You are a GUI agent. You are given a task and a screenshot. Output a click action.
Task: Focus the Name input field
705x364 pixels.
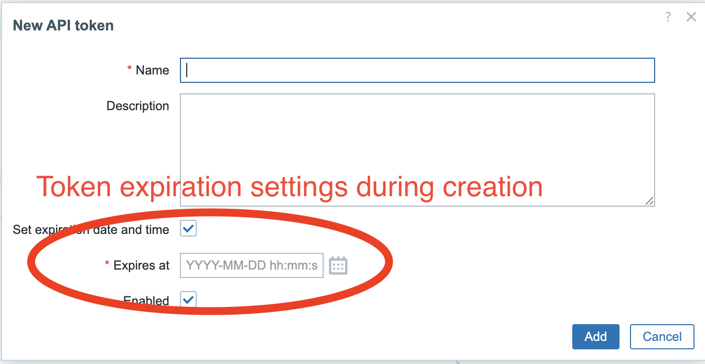click(x=418, y=70)
